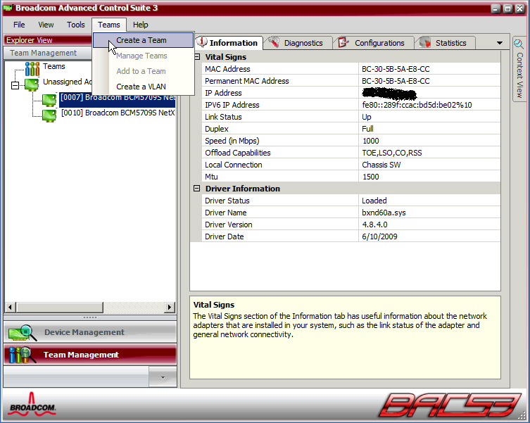Open the Context View side panel
This screenshot has width=530, height=423.
point(519,68)
